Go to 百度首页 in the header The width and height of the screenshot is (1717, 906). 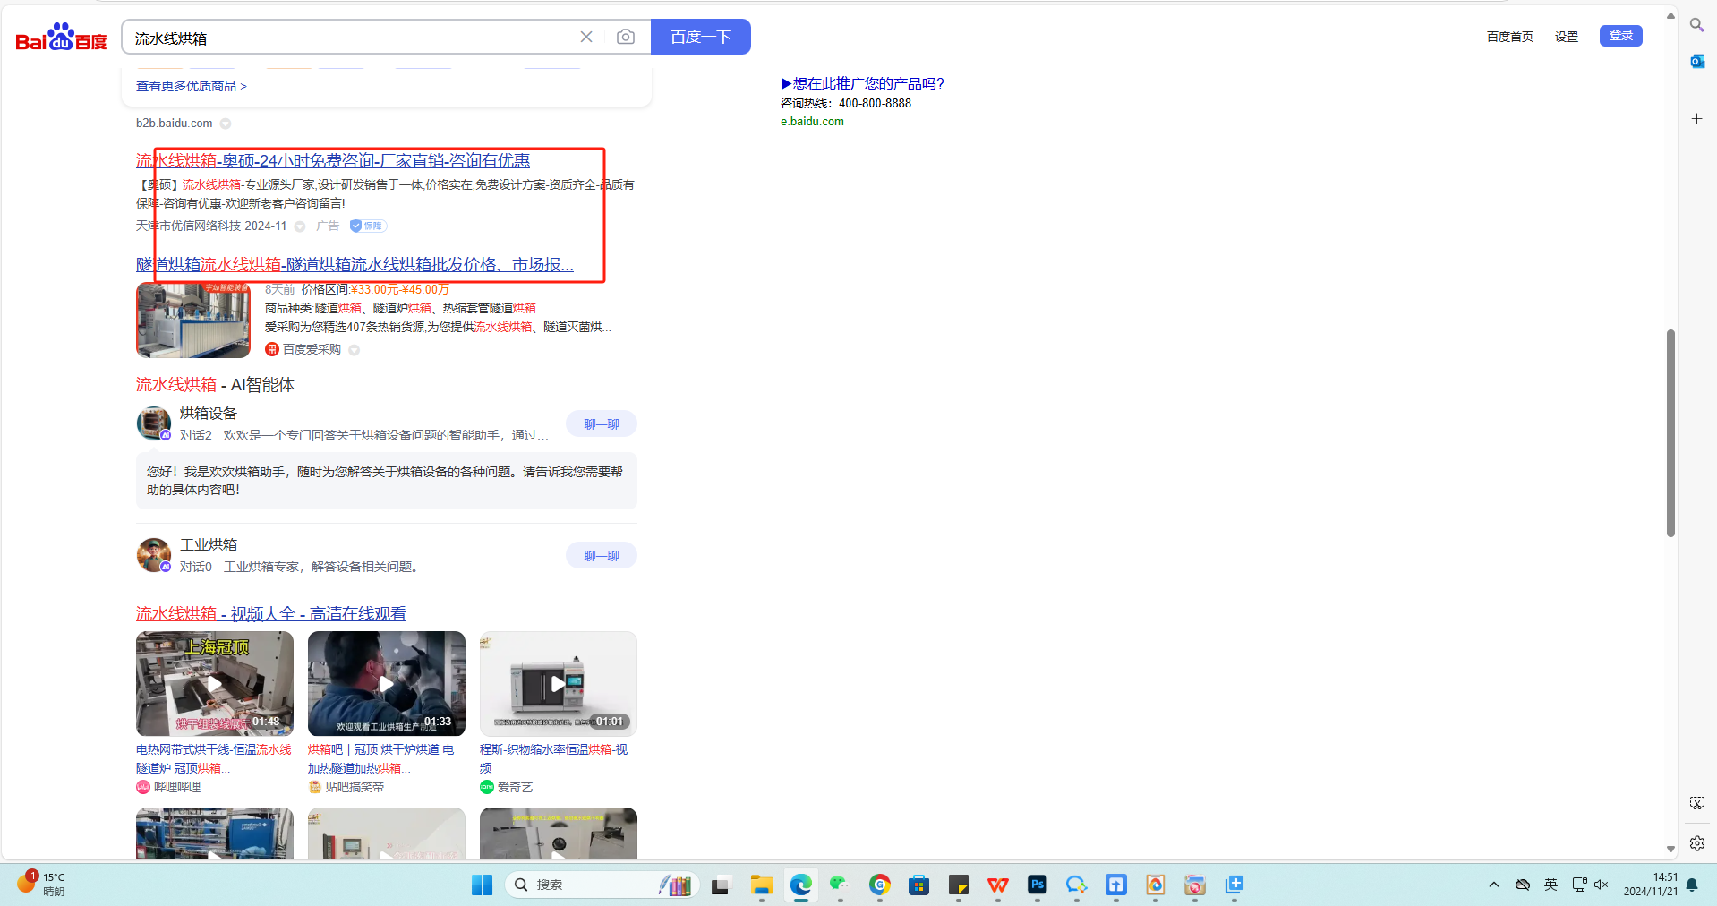1509,37
